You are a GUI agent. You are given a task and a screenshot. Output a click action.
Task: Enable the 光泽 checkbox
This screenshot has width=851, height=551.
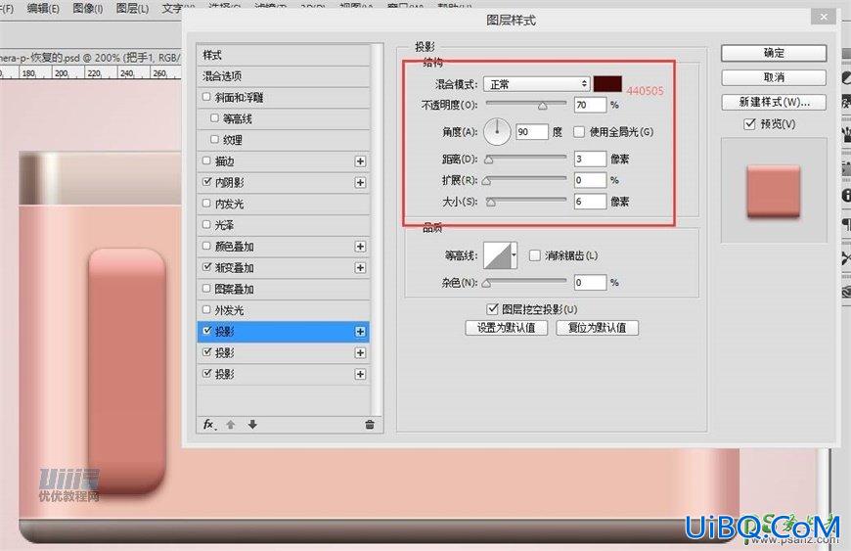[x=206, y=224]
